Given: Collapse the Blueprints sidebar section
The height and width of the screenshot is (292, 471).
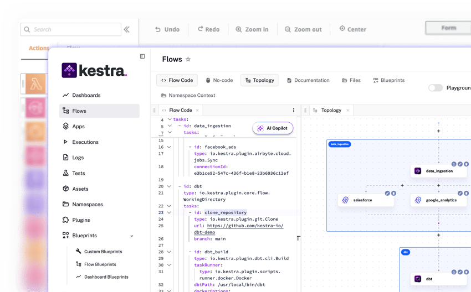Looking at the screenshot, I should (x=132, y=236).
